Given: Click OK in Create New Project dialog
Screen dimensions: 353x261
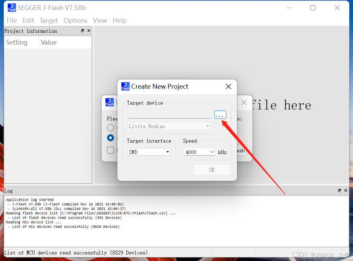Looking at the screenshot, I should pos(212,170).
